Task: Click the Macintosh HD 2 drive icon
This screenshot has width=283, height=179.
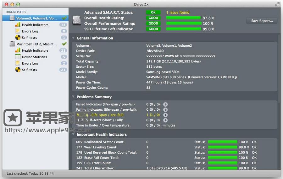Action: tap(12, 44)
